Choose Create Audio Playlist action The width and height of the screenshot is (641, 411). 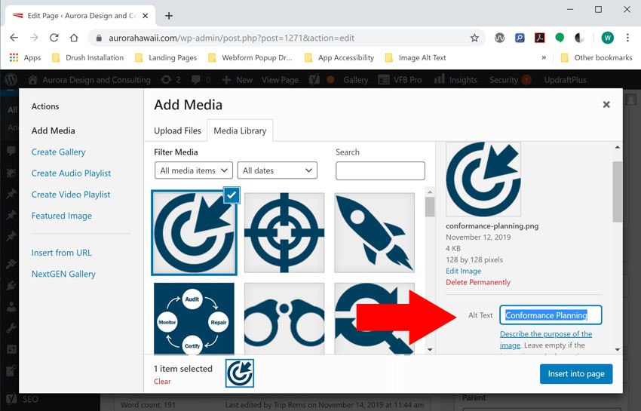71,173
